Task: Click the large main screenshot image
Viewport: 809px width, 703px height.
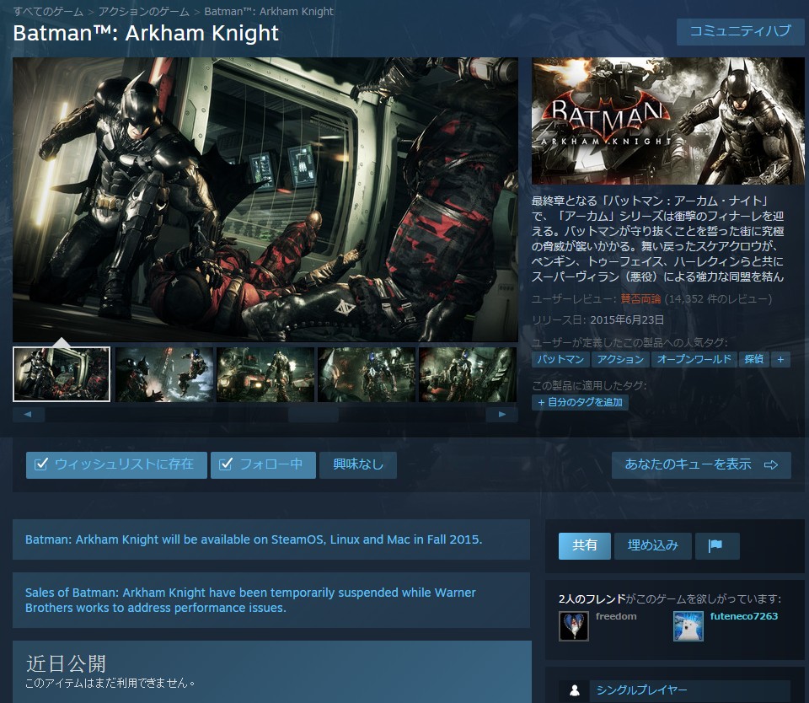Action: click(x=265, y=199)
